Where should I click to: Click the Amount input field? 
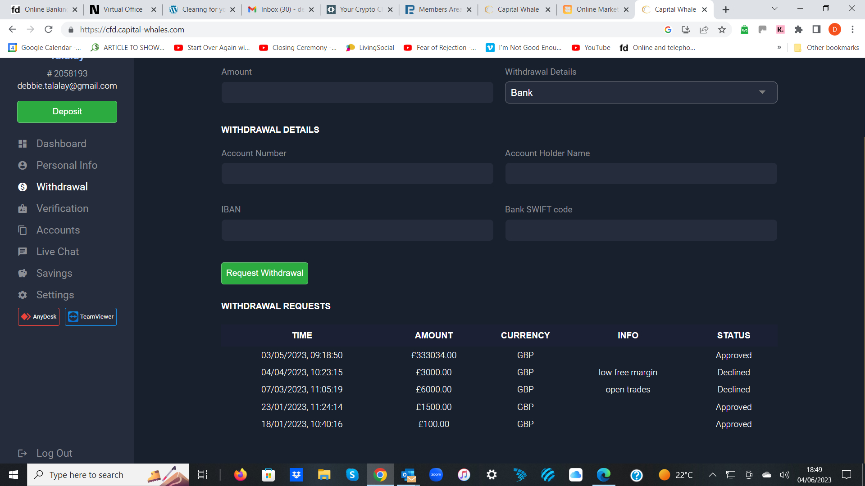[x=357, y=92]
